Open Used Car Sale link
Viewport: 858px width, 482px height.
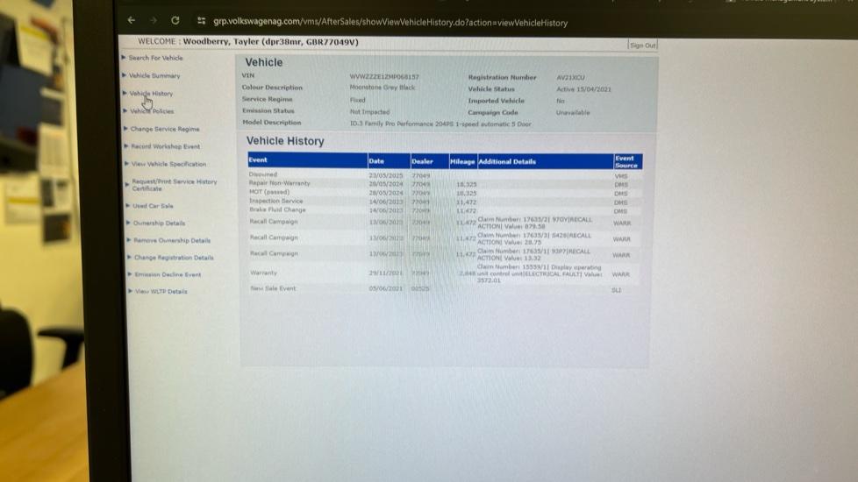pyautogui.click(x=153, y=206)
